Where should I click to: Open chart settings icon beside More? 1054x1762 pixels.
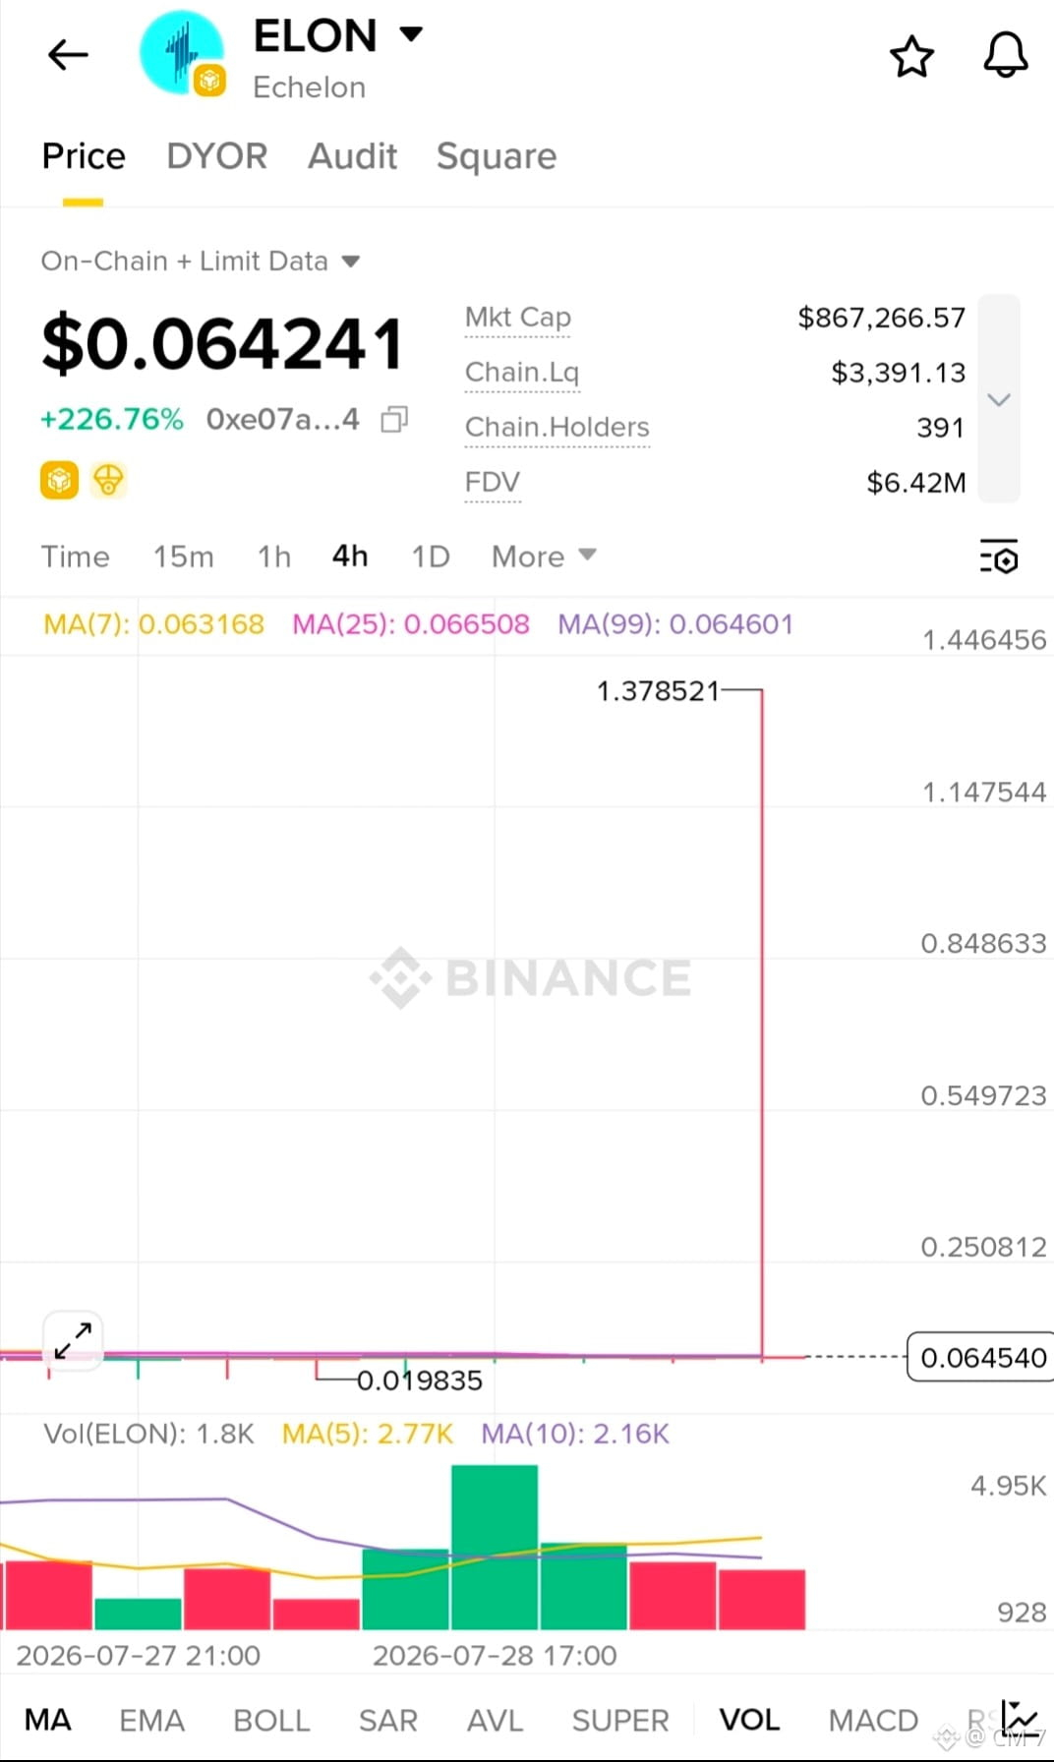[999, 557]
